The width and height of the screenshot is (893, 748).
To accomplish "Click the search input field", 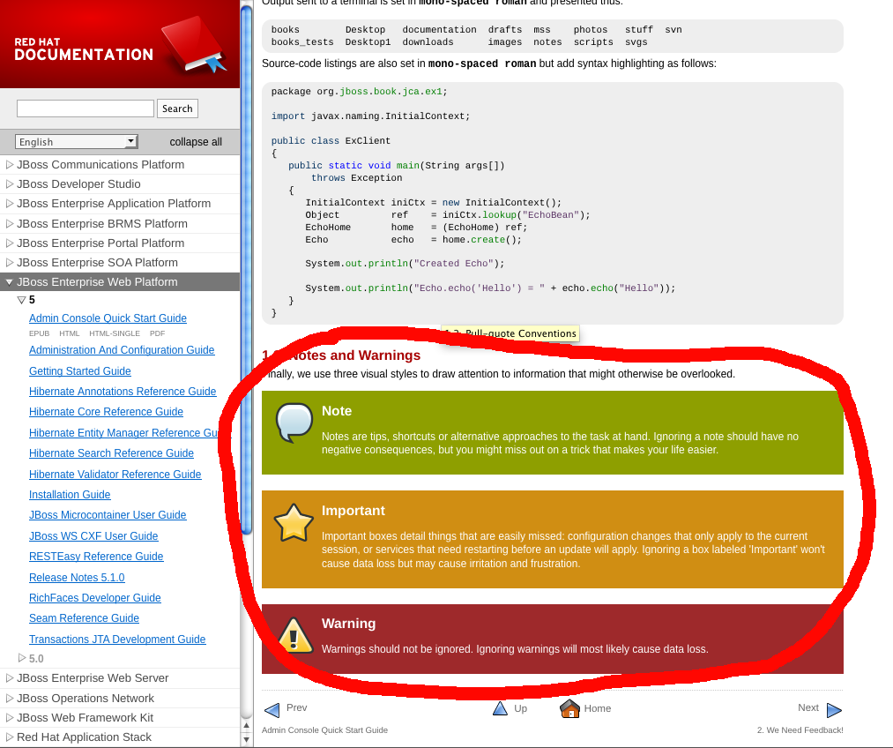I will coord(86,108).
